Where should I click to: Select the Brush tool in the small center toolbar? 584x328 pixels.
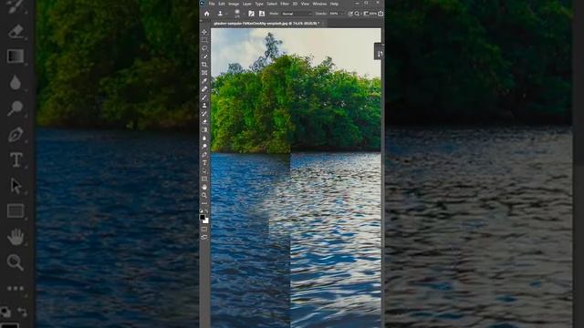point(204,97)
